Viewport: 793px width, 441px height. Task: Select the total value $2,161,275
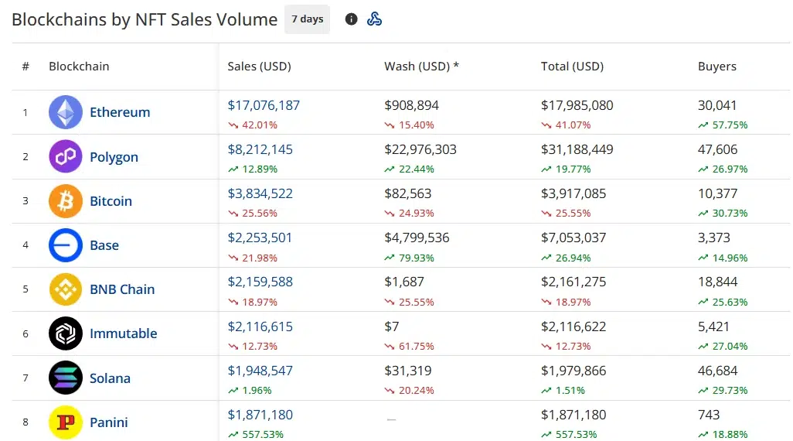pos(573,282)
